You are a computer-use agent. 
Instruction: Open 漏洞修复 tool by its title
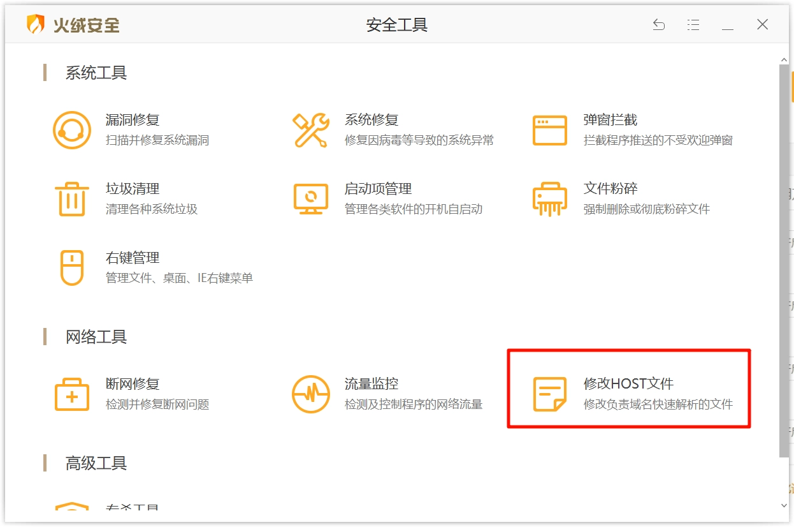133,120
